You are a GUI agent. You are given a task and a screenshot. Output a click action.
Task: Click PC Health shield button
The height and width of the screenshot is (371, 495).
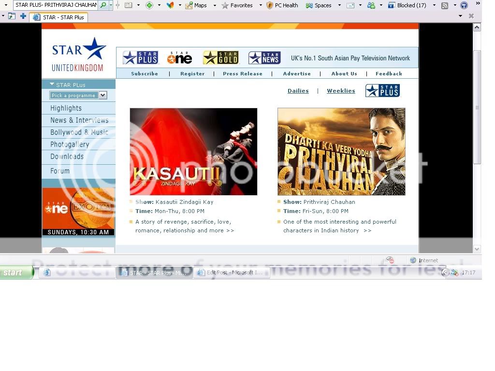[282, 5]
